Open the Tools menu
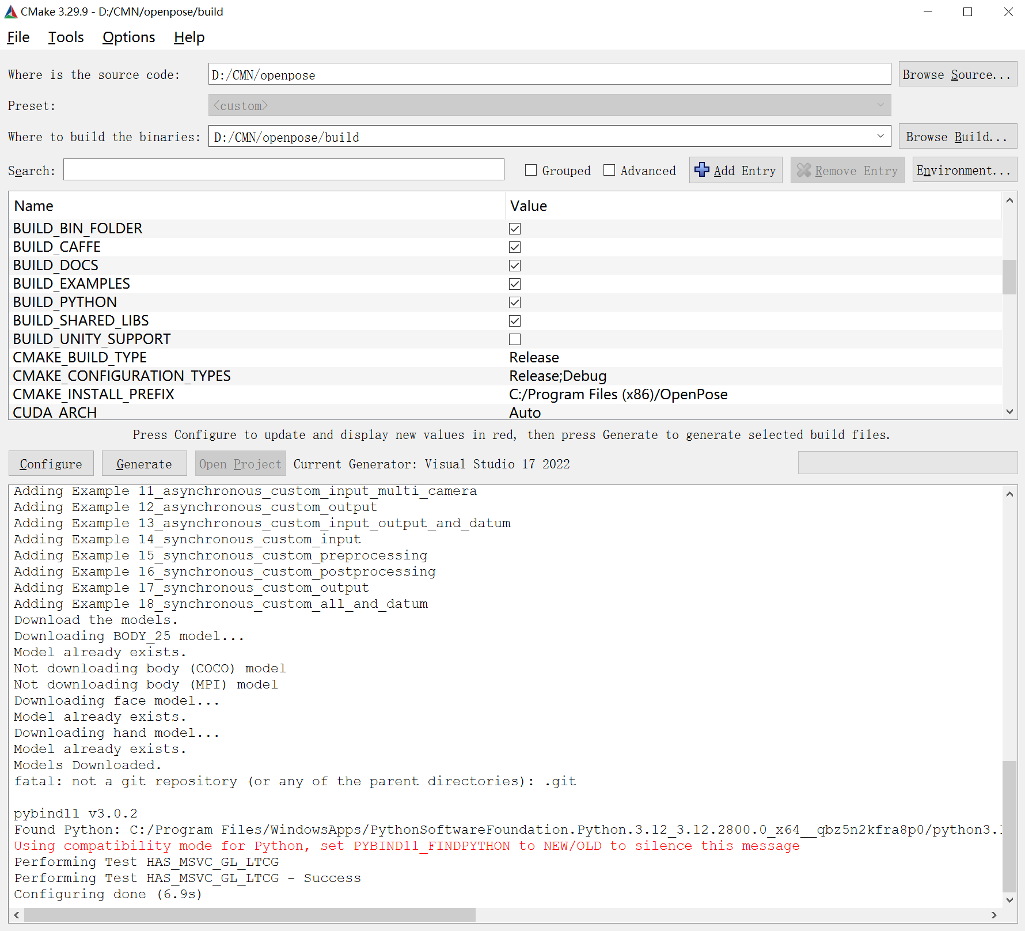The width and height of the screenshot is (1025, 931). pos(66,37)
